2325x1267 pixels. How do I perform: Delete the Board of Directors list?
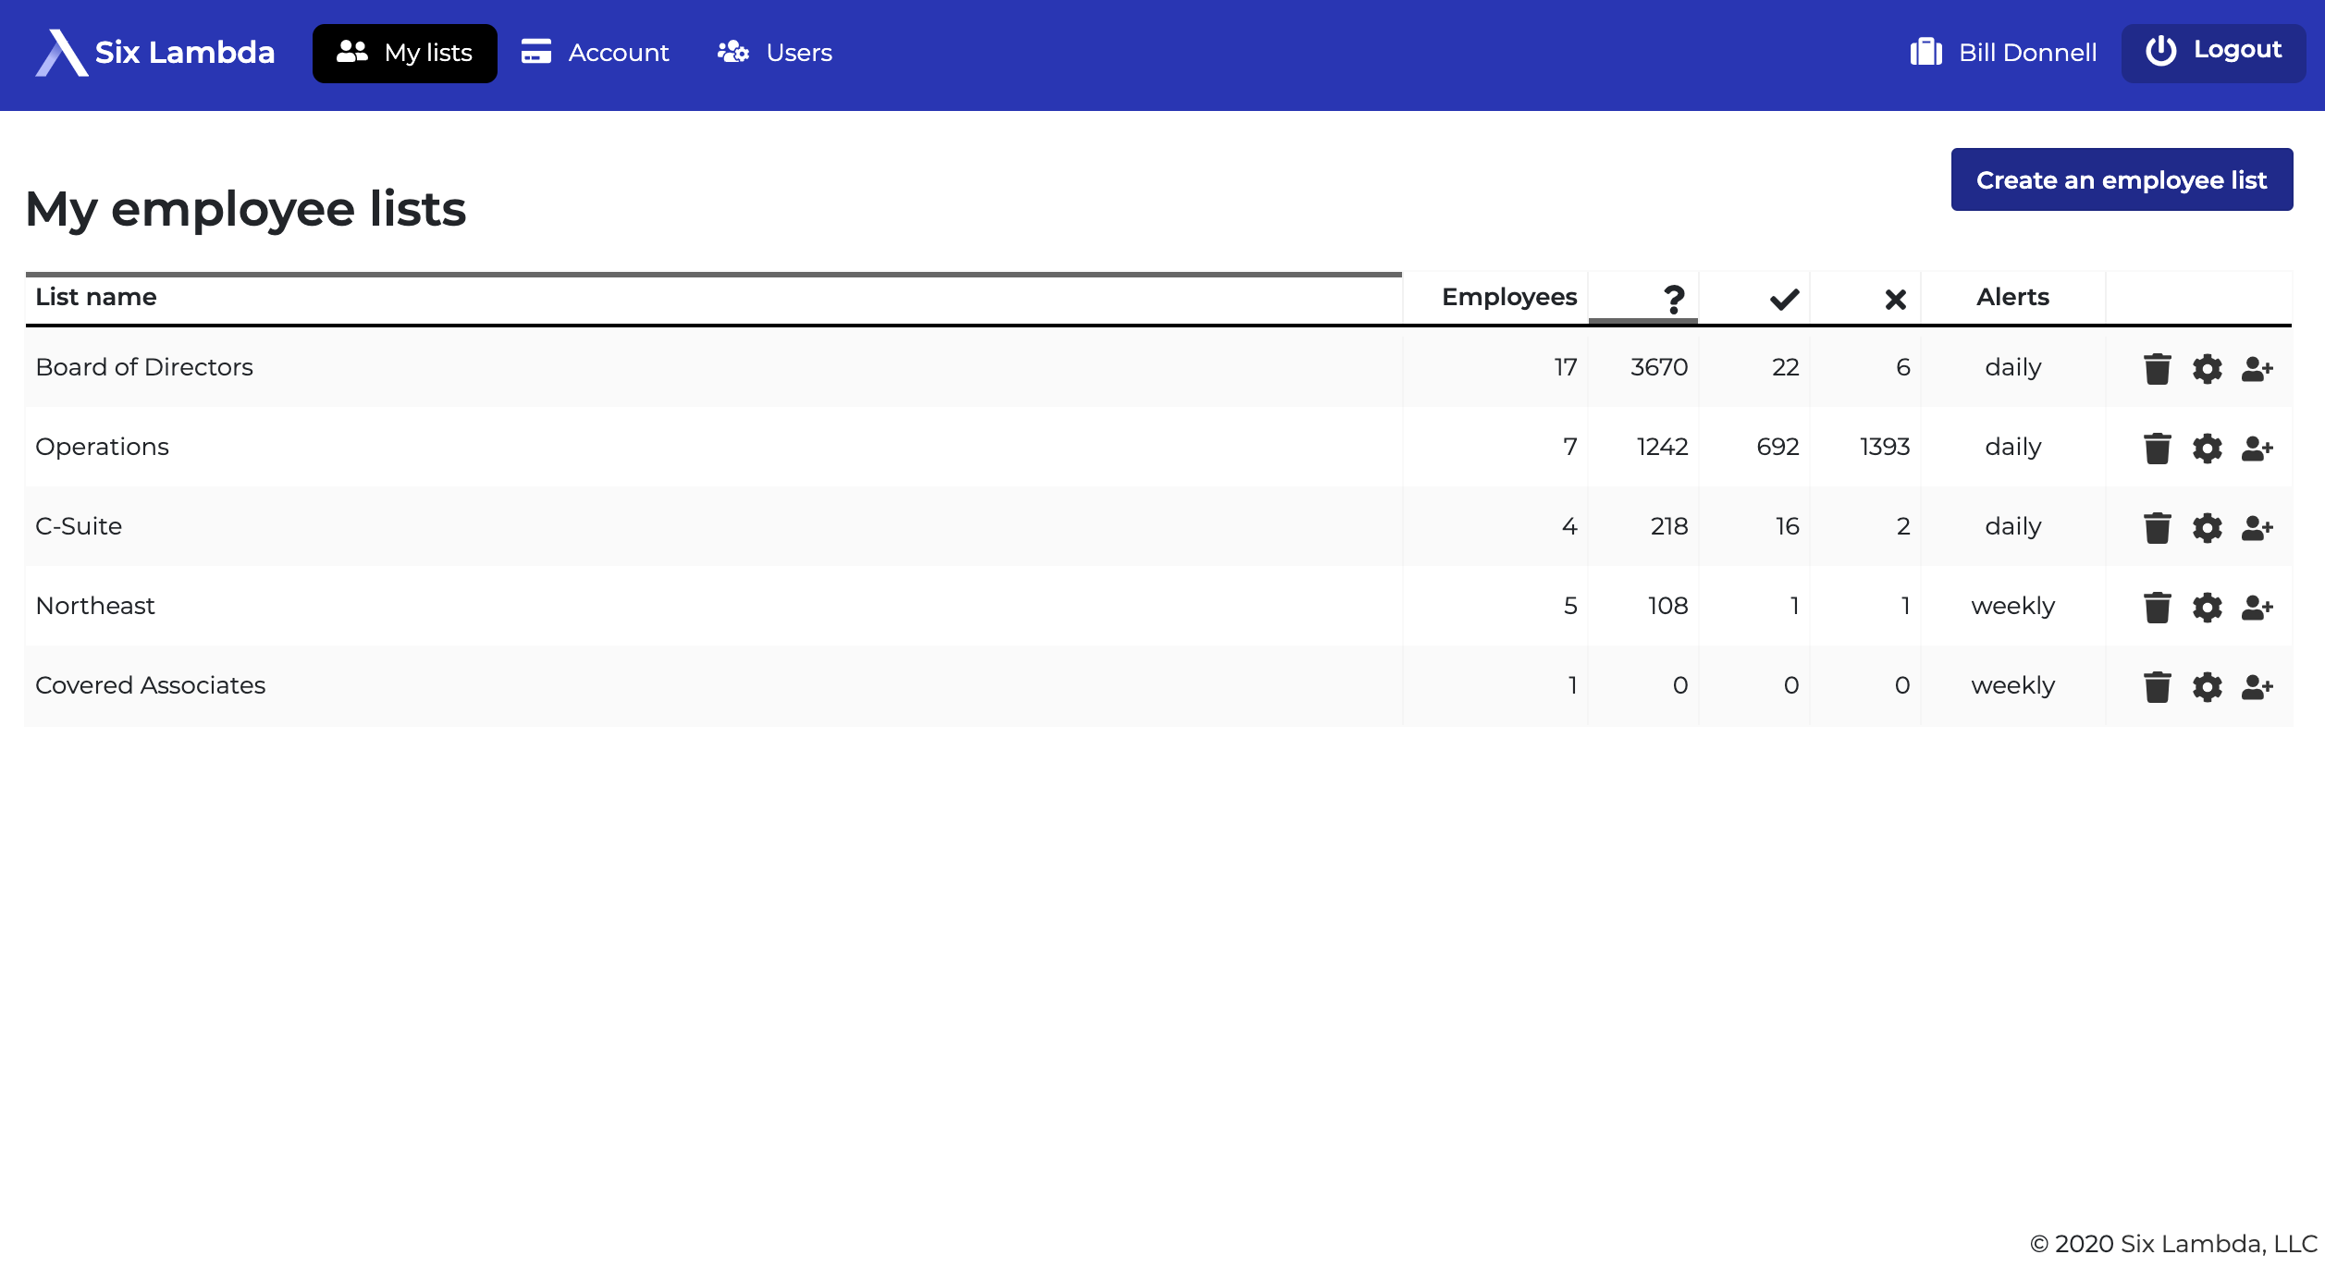2157,368
